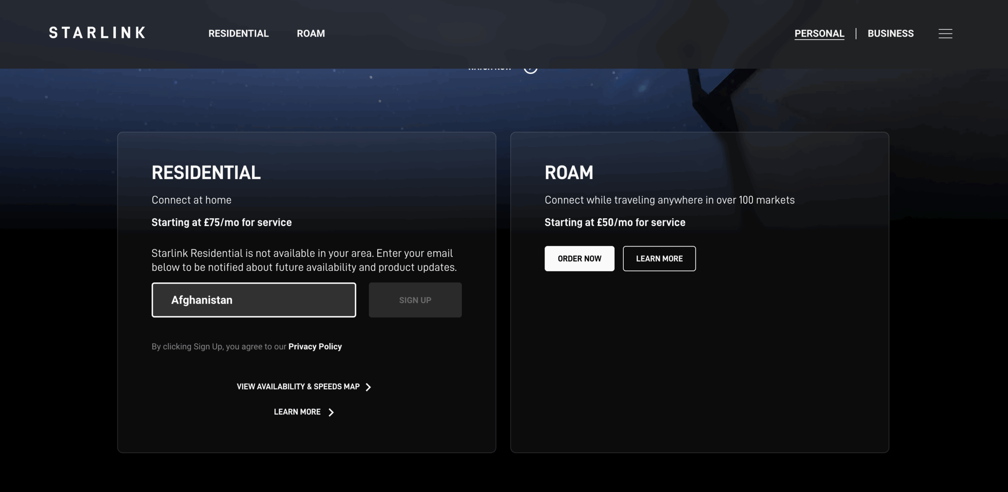Focus the email field containing Afghanistan
The width and height of the screenshot is (1008, 492).
[x=254, y=300]
